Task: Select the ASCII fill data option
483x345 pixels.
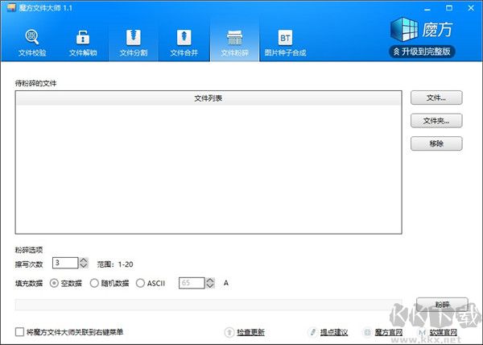Action: pos(141,283)
